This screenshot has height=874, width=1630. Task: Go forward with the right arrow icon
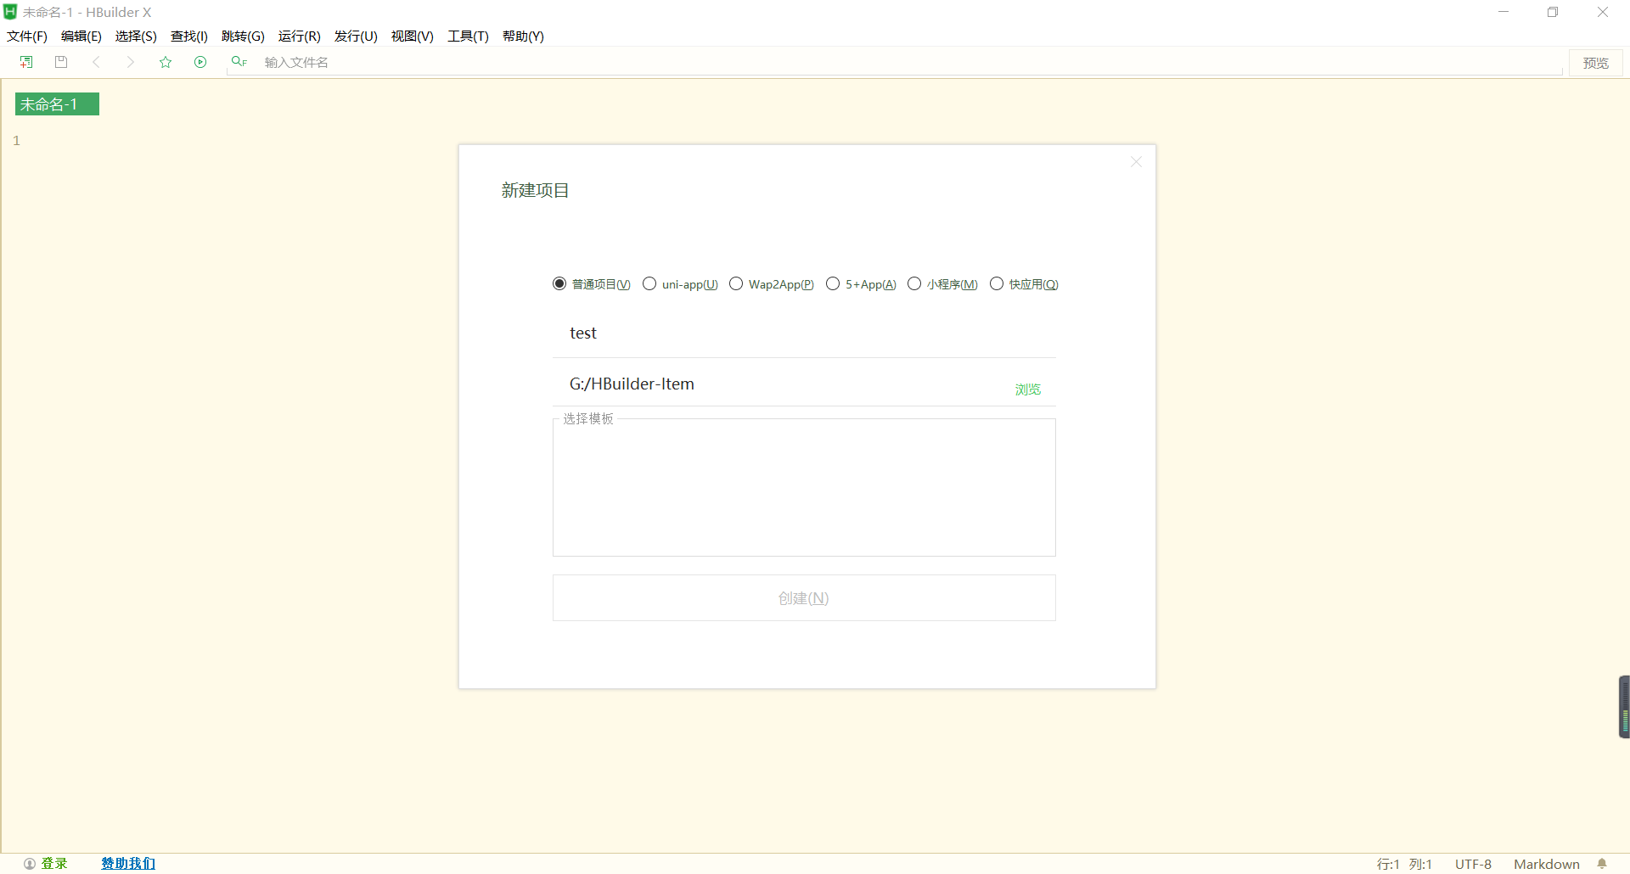click(130, 62)
